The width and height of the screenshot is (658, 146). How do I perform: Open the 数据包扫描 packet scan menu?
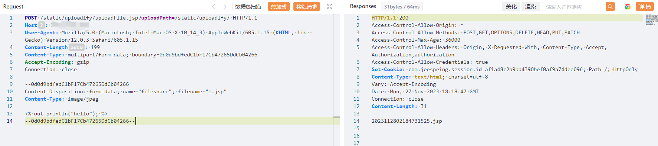(x=248, y=7)
